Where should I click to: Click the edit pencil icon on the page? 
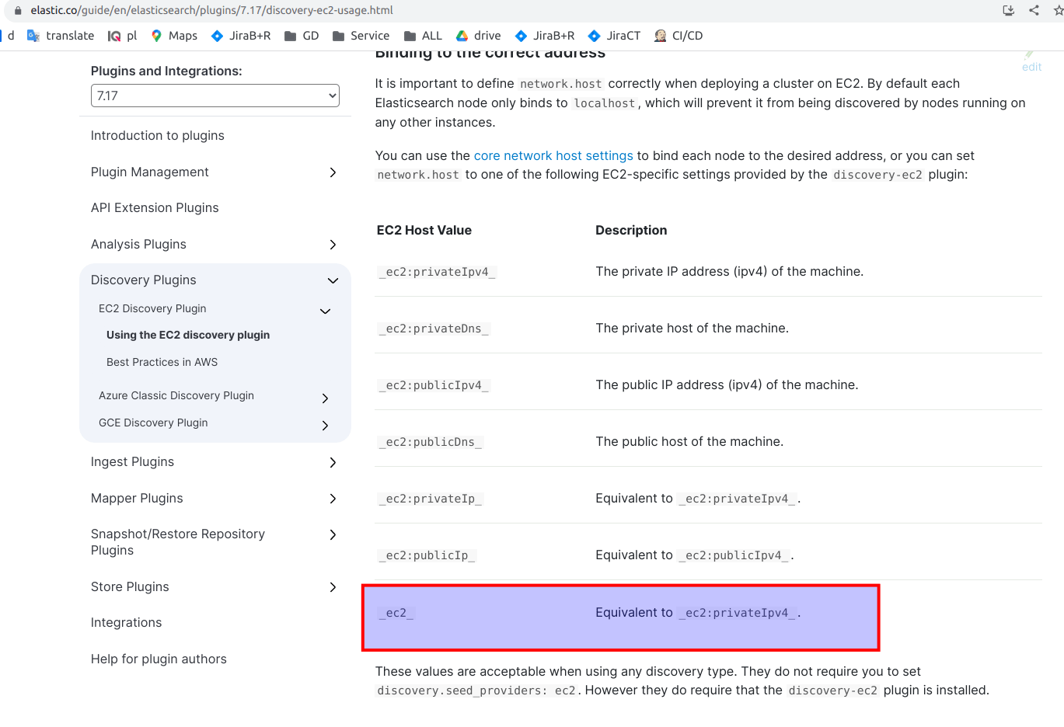[x=1031, y=59]
